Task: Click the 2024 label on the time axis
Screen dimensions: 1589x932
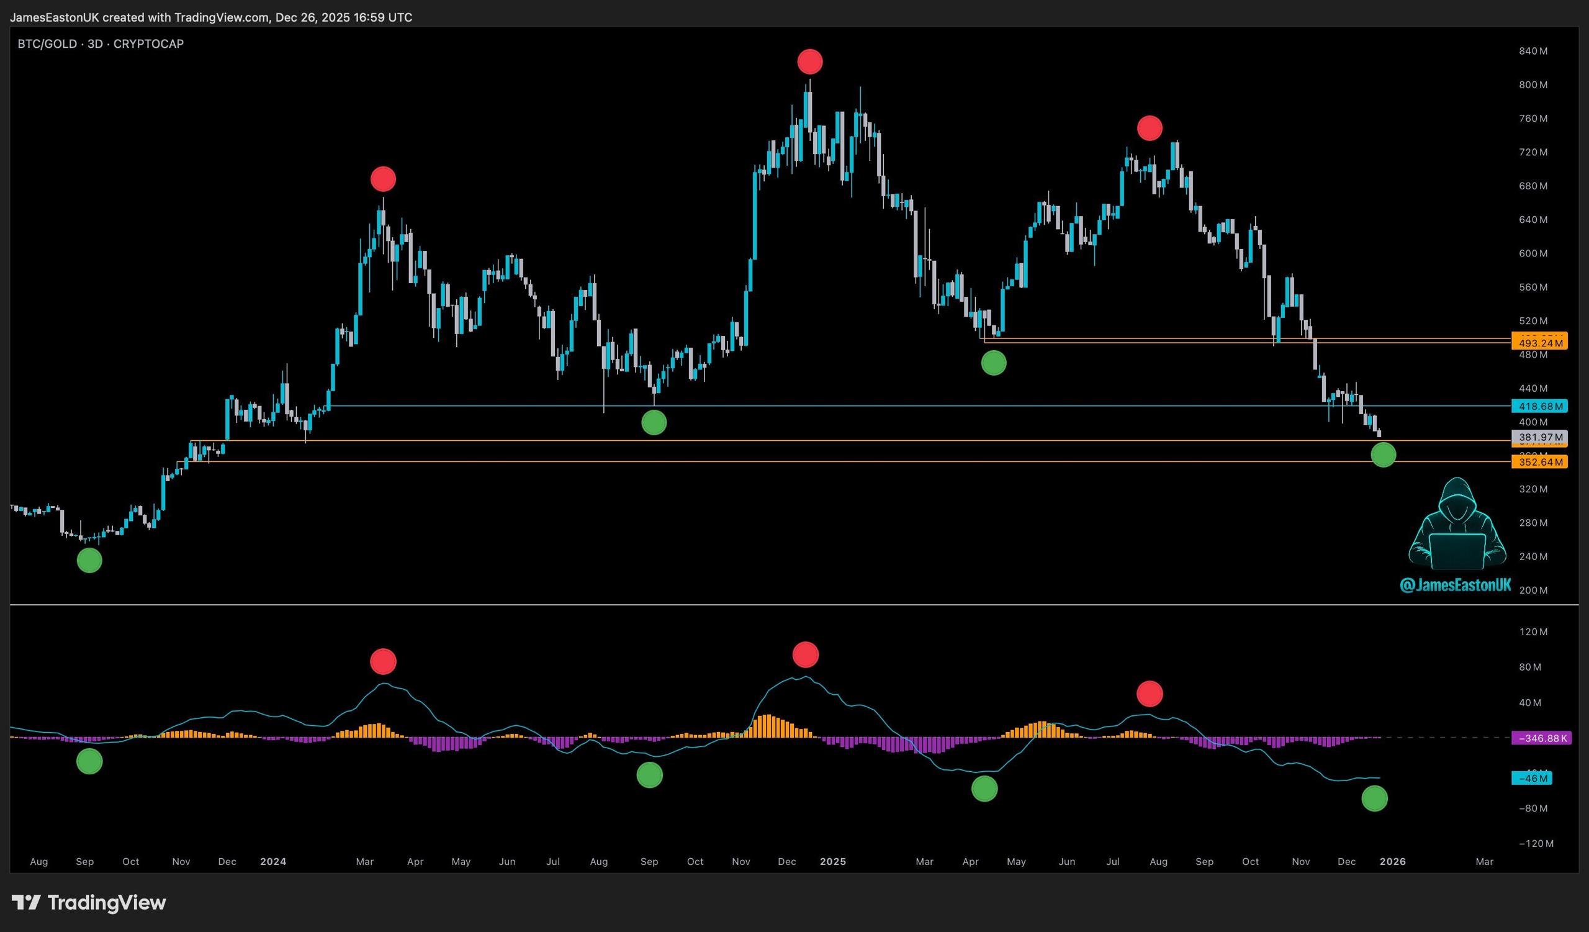Action: (x=273, y=861)
